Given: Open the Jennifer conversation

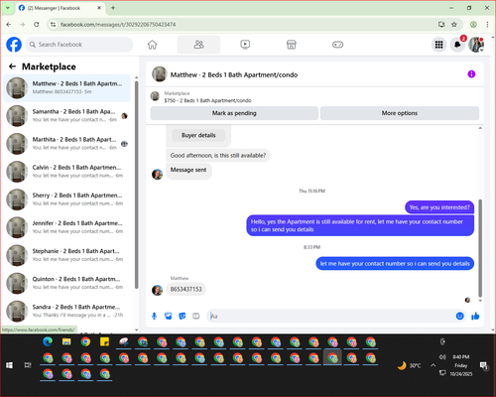Looking at the screenshot, I should pos(67,227).
